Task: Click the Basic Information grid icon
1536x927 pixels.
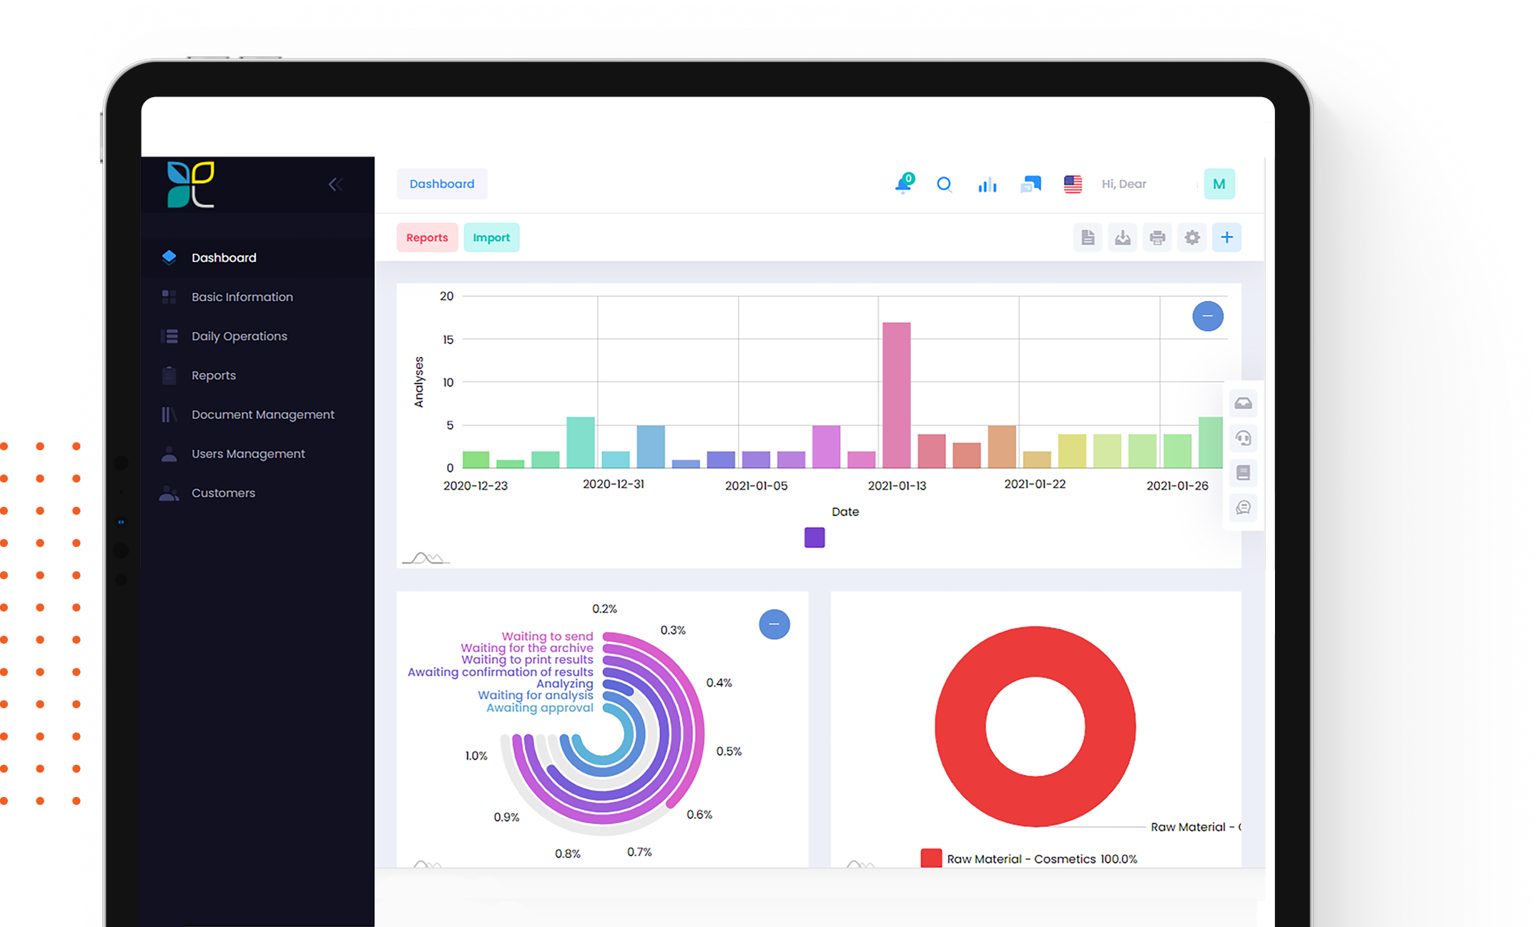Action: click(169, 297)
